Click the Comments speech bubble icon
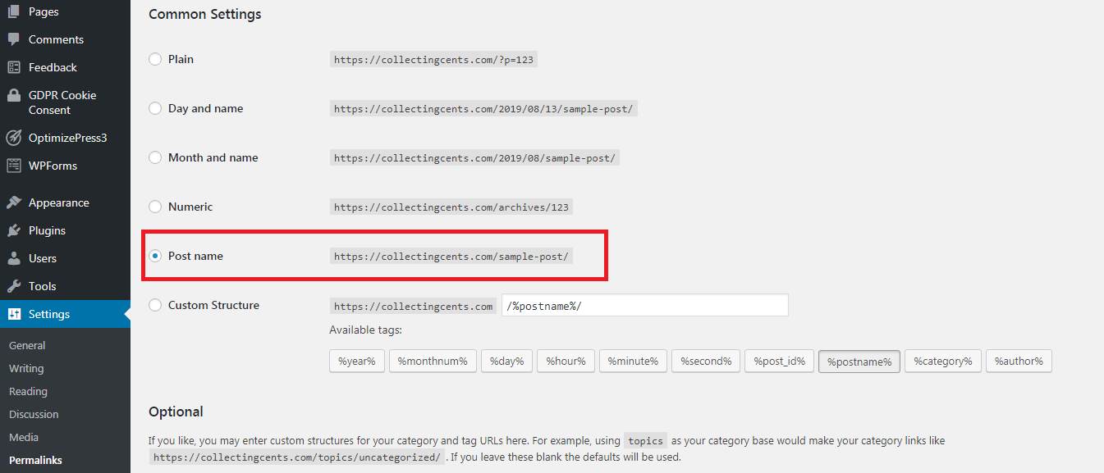Screen dimensions: 1104x473 [13, 39]
